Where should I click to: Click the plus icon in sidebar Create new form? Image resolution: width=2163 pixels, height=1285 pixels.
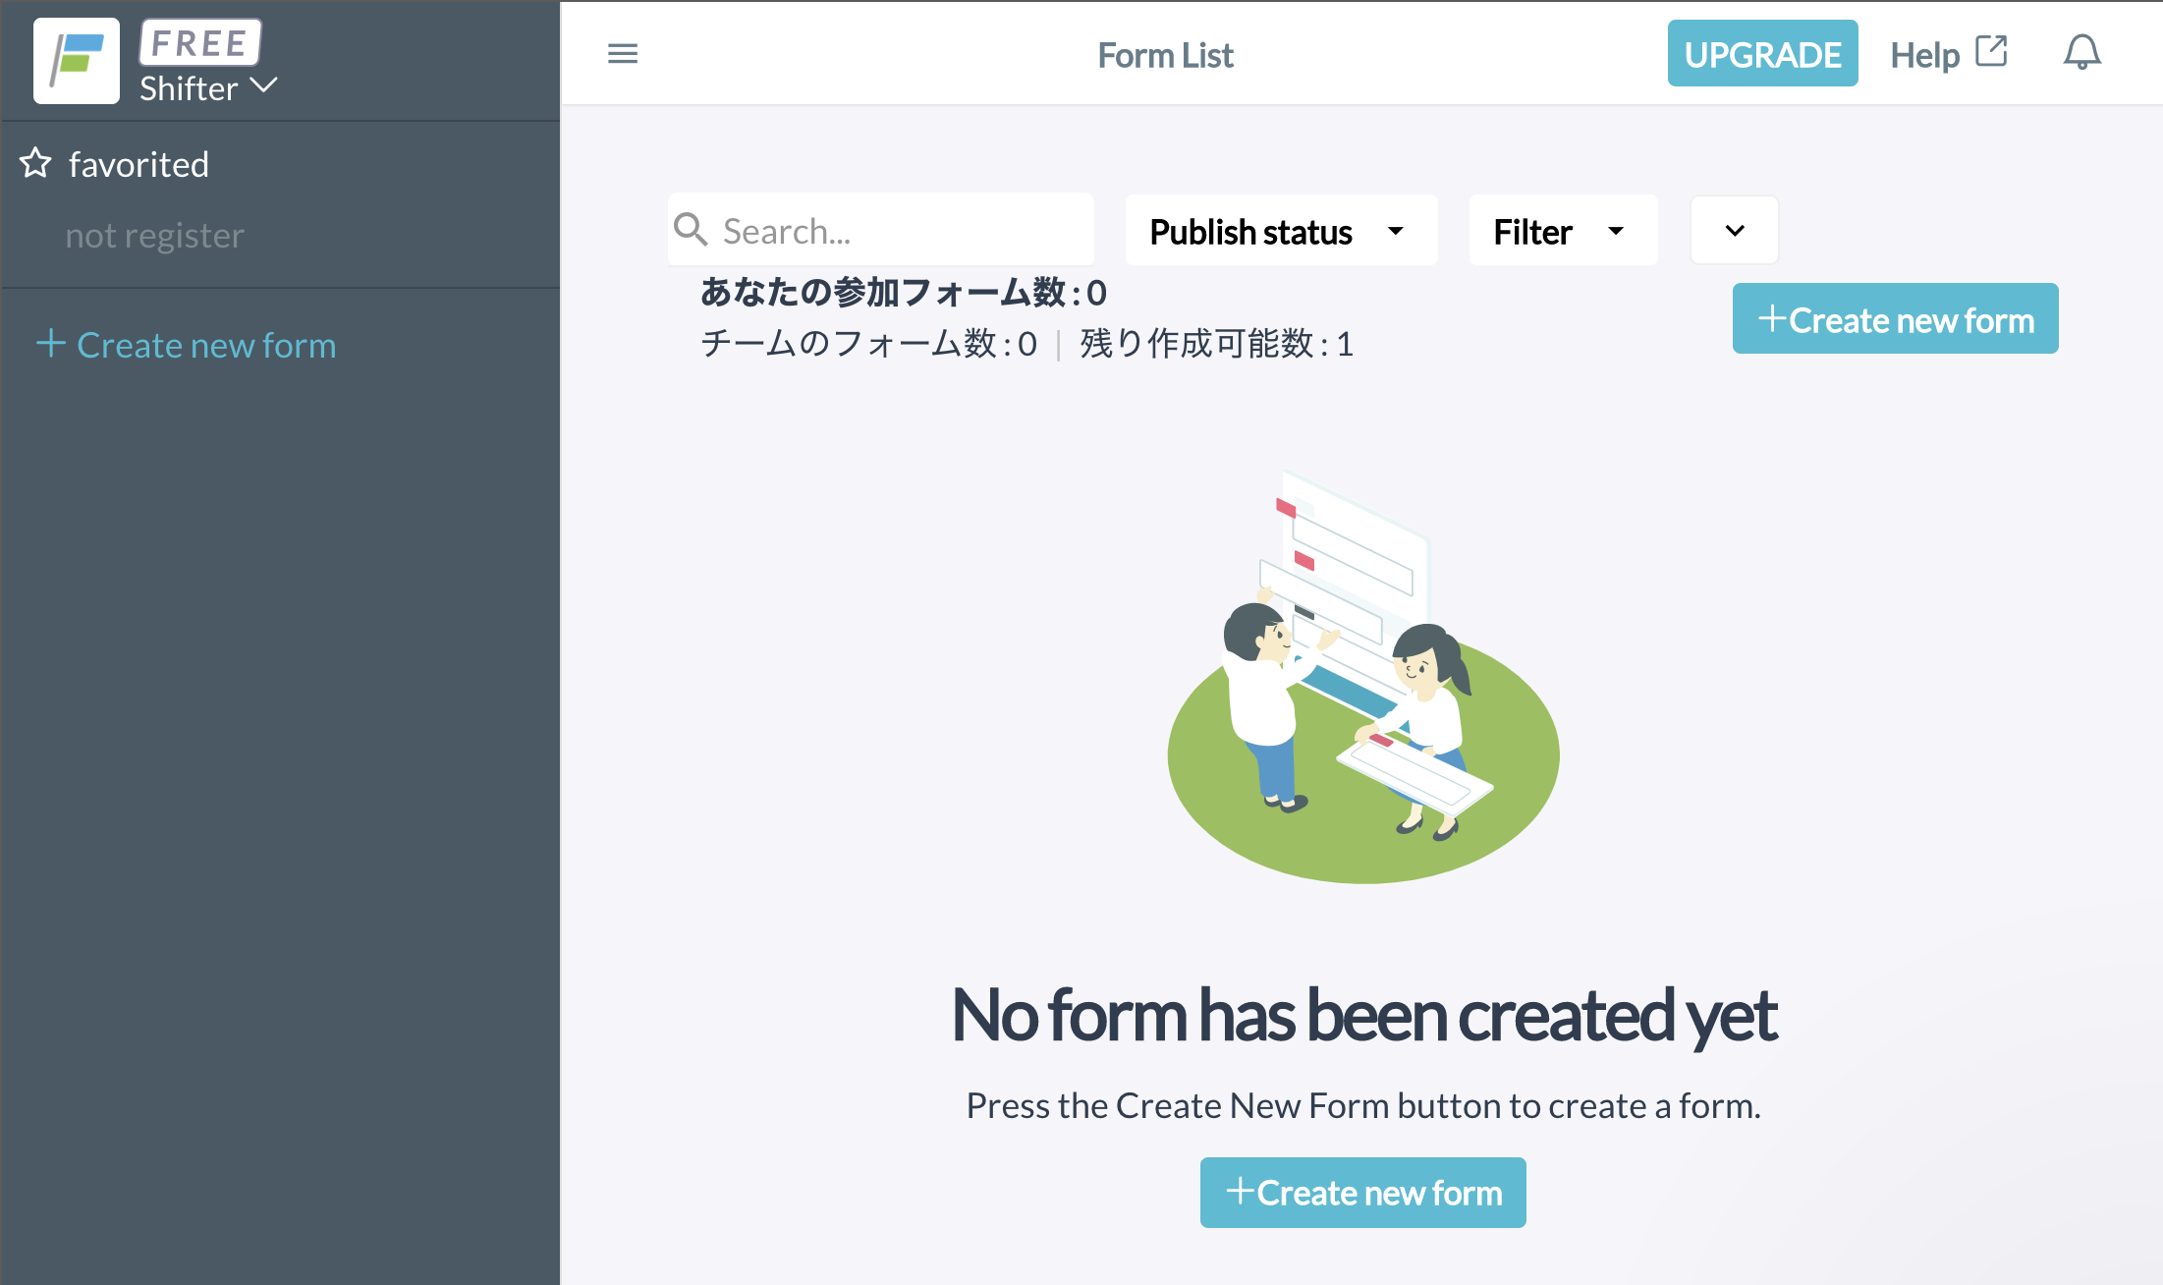coord(51,344)
